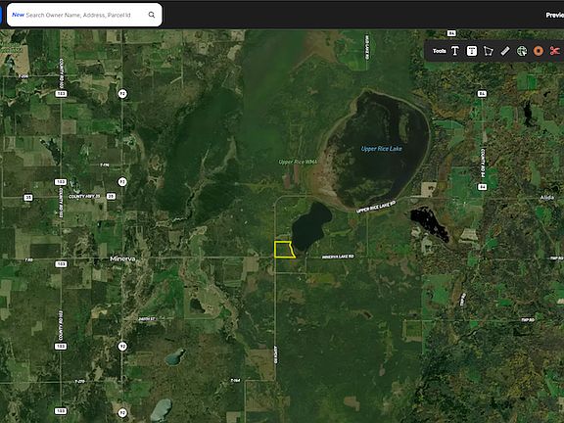This screenshot has height=423, width=564.
Task: Click the Upper Rice WMA label
Action: pyautogui.click(x=298, y=162)
